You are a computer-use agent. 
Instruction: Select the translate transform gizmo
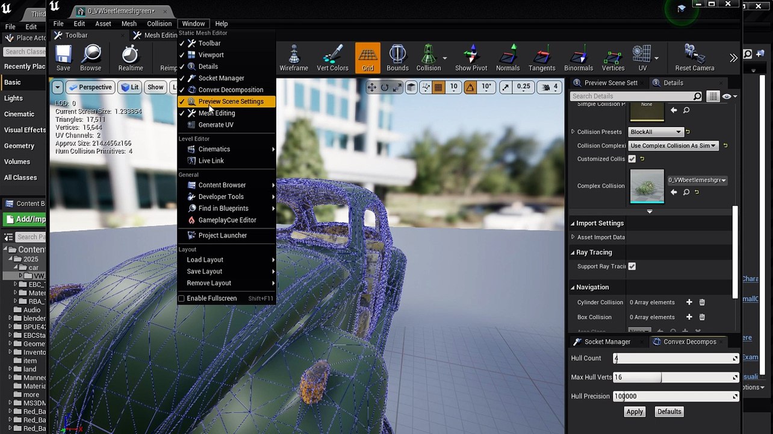pos(371,87)
